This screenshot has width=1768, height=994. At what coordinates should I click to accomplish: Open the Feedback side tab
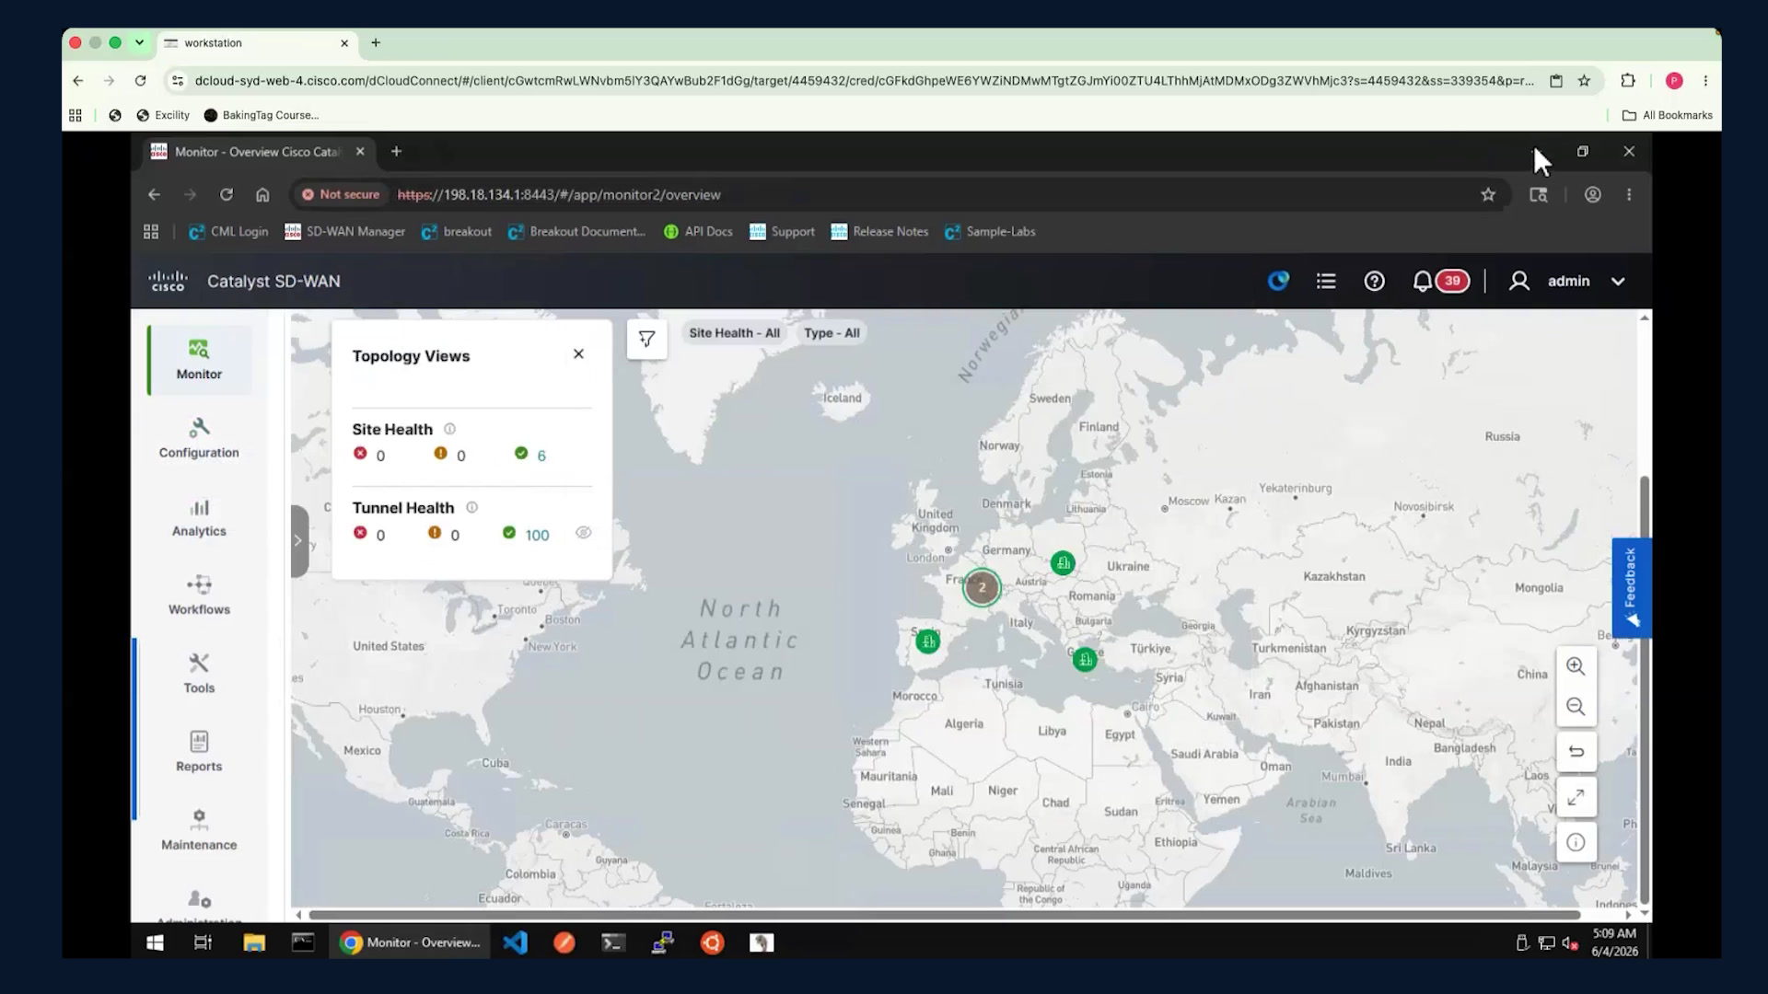(x=1631, y=587)
